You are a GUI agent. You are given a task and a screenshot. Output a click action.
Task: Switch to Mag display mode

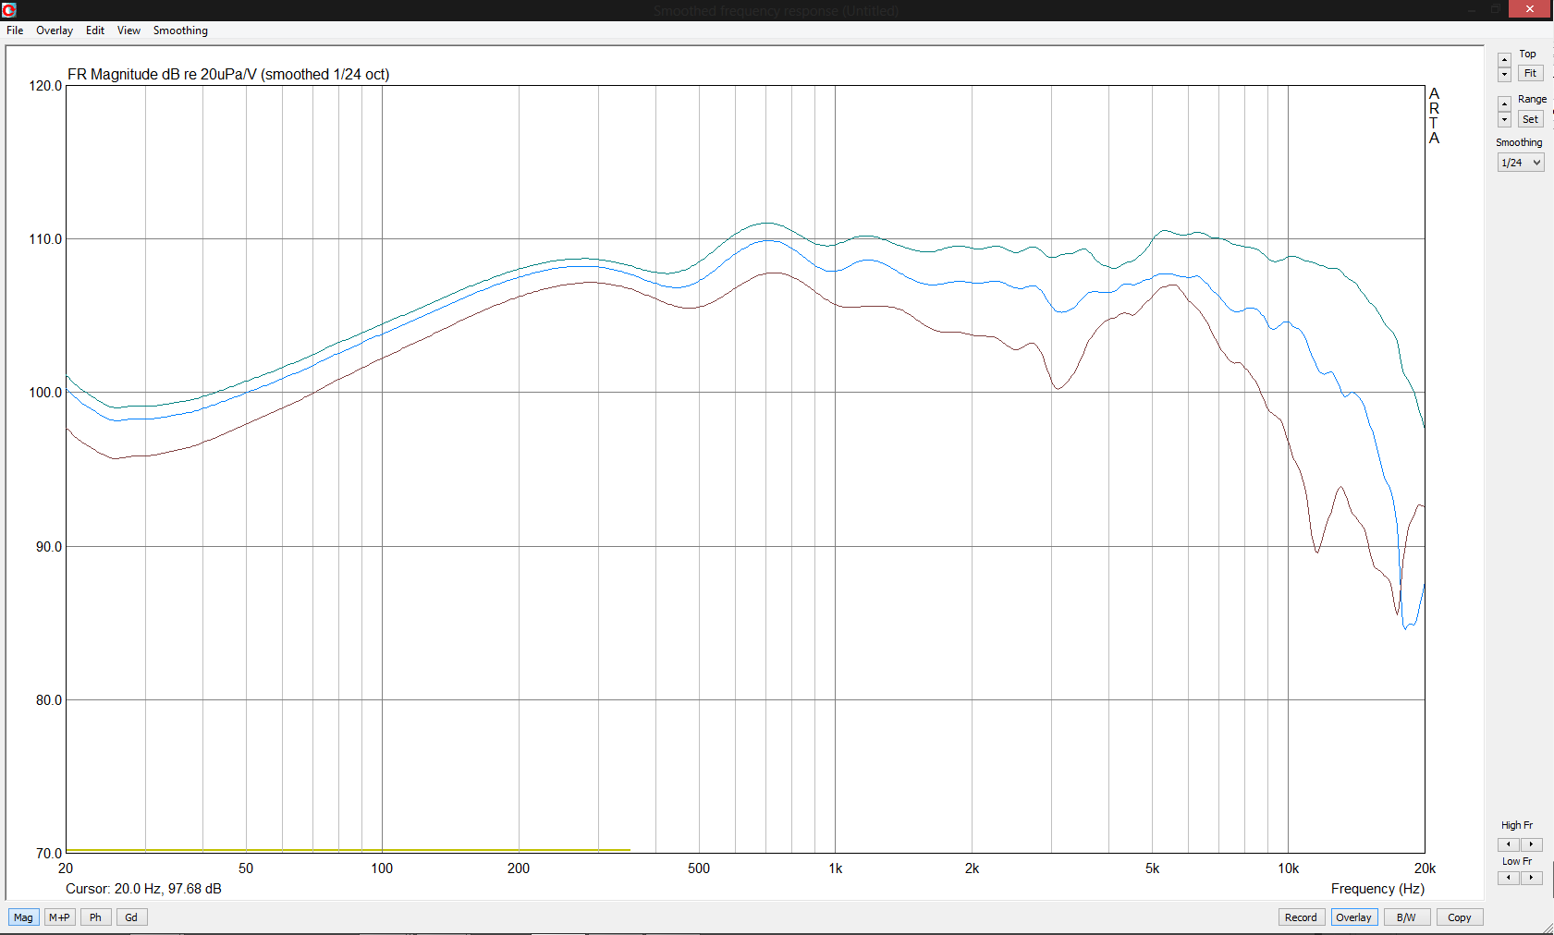[23, 917]
